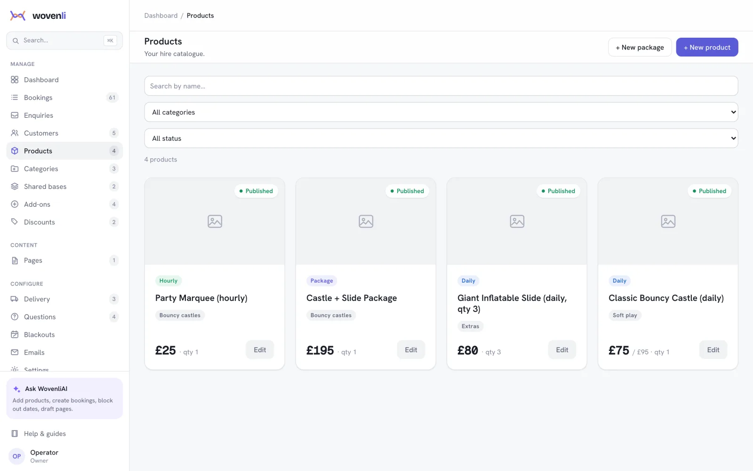Click the Extras category chip
The height and width of the screenshot is (471, 753).
click(x=470, y=326)
